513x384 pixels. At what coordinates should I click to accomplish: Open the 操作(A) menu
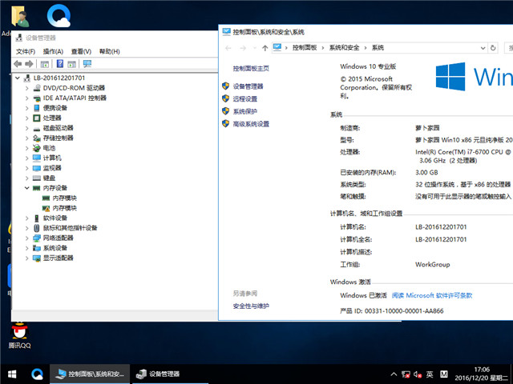[x=53, y=51]
